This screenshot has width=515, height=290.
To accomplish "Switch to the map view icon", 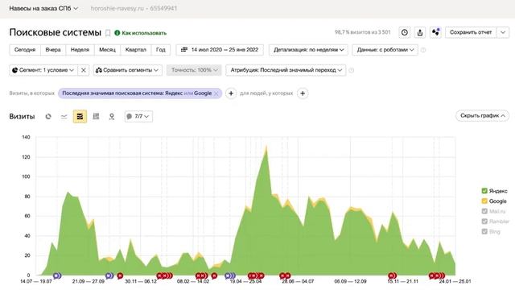I will [x=112, y=116].
